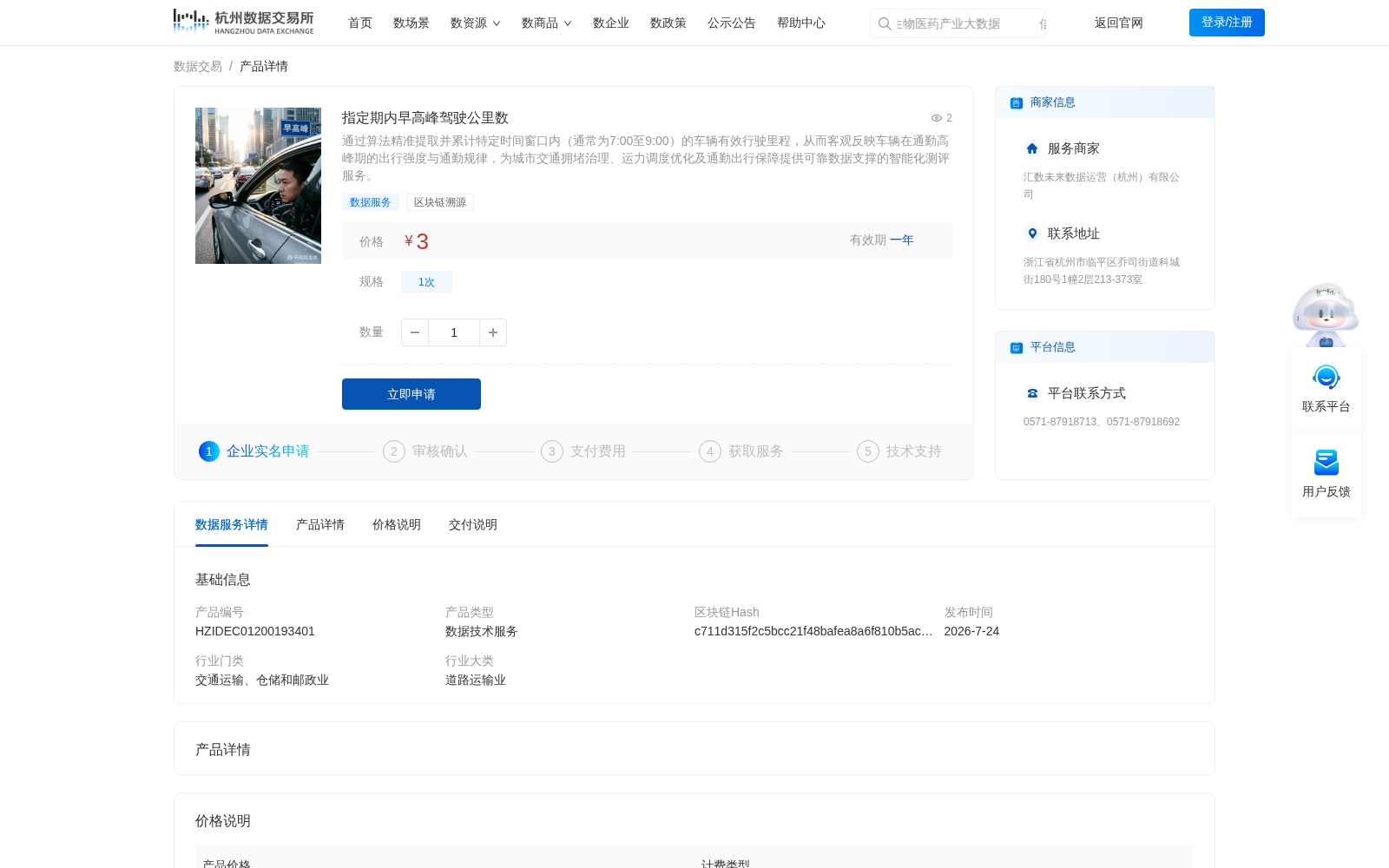The height and width of the screenshot is (868, 1389).
Task: Expand the 数资源 dropdown menu
Action: click(x=475, y=23)
